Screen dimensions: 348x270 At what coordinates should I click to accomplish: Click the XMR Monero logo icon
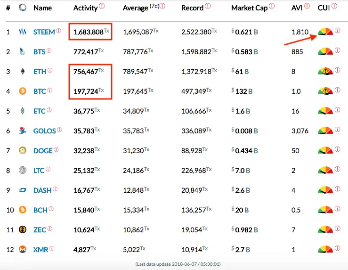tap(23, 249)
